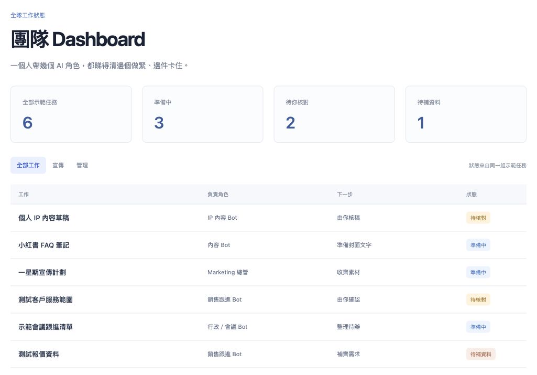Screen dimensions: 537x375
Task: Click the 收齊素材 next-step cell
Action: 348,272
